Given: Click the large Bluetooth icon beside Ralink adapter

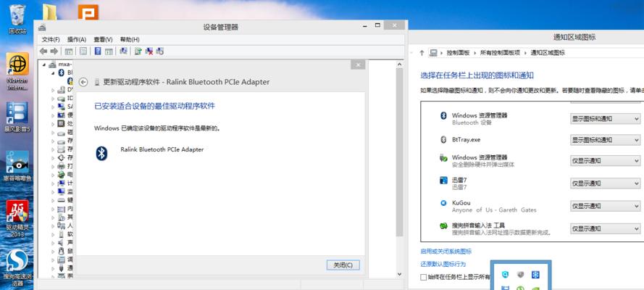Looking at the screenshot, I should [101, 153].
